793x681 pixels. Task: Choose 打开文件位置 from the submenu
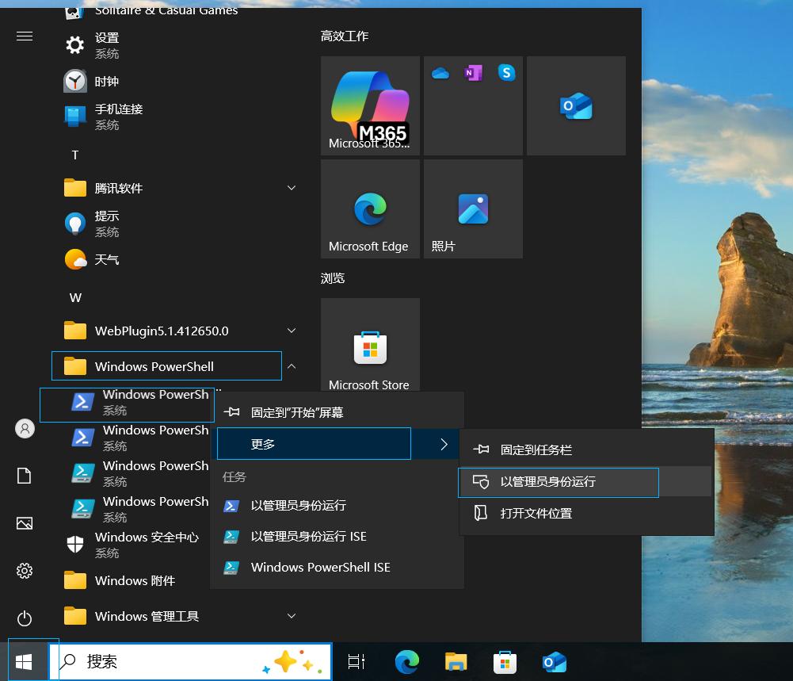click(559, 514)
